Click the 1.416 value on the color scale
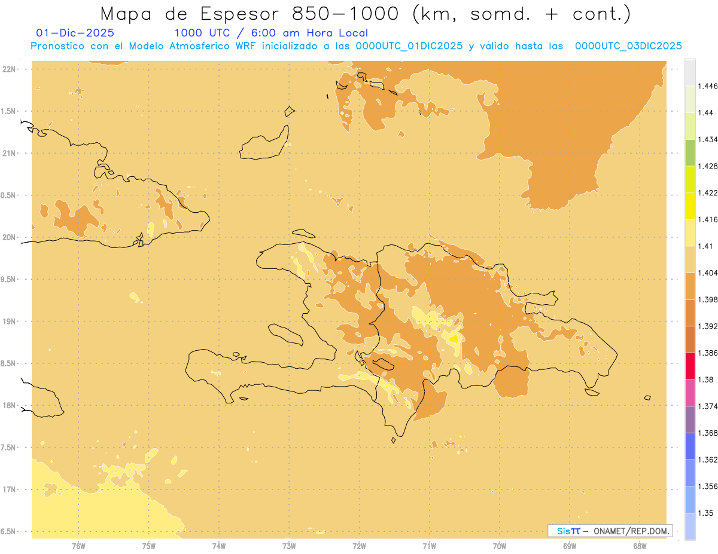The width and height of the screenshot is (718, 554). tap(707, 219)
